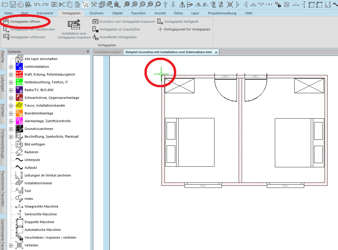This screenshot has height=250, width=338.
Task: Expand the Brandmeldeanlage tree node
Action: coord(11,114)
